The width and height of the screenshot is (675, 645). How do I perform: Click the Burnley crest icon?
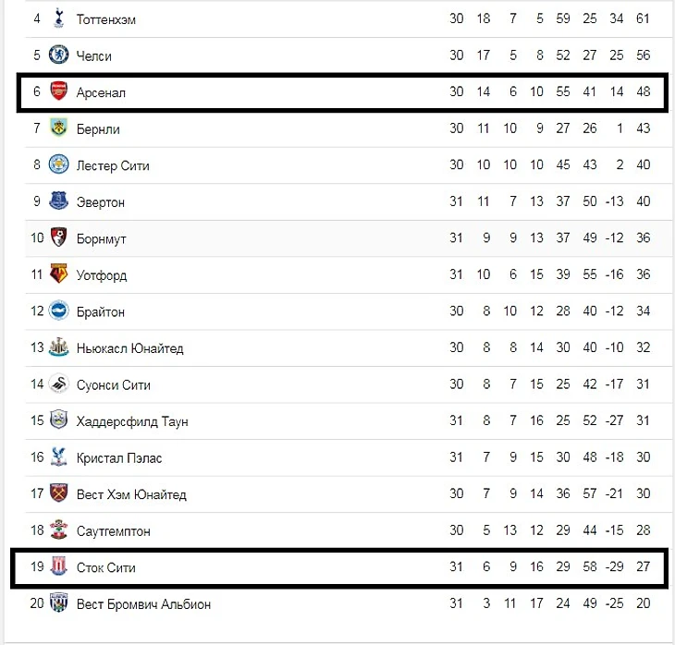coord(58,128)
